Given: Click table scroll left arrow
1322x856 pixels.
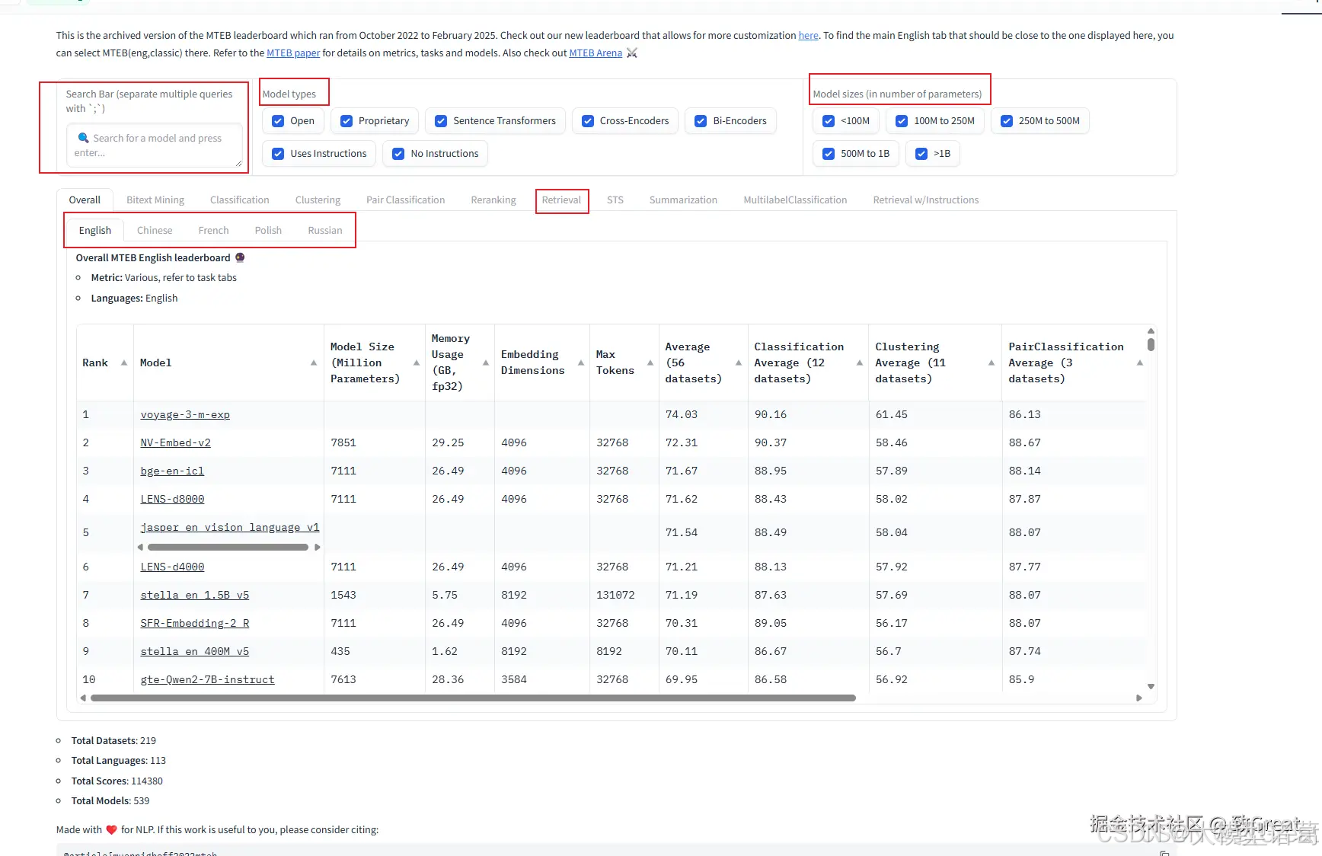Looking at the screenshot, I should point(83,698).
